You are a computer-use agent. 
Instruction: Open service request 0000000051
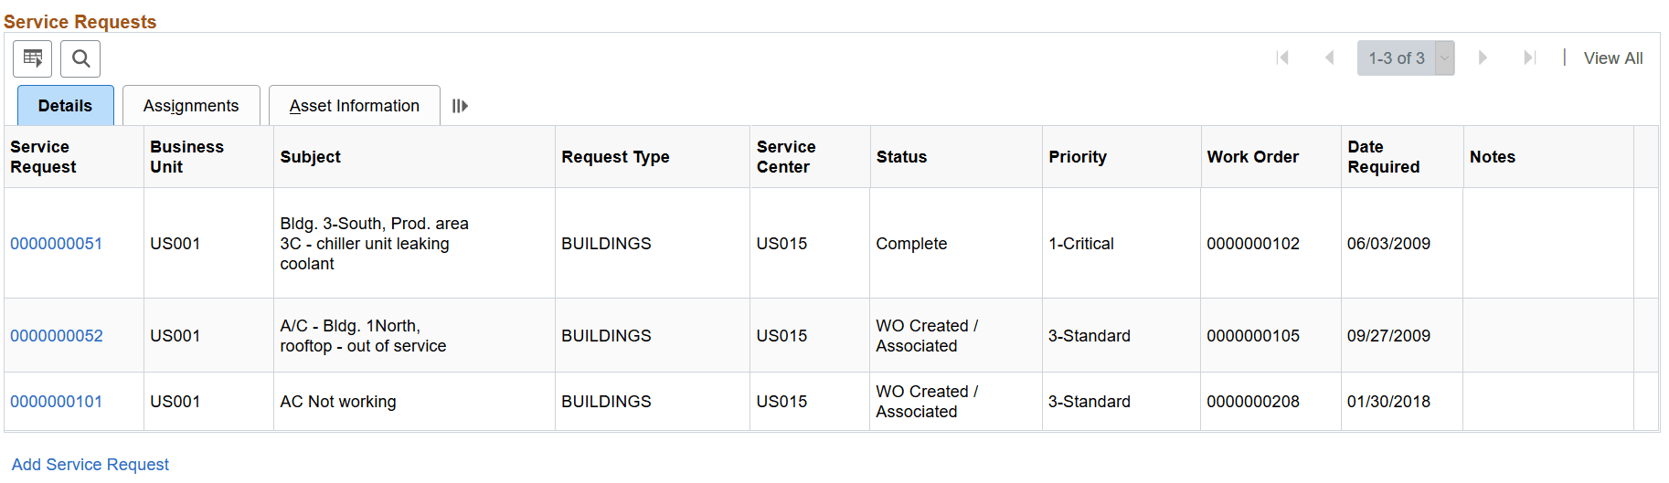tap(57, 244)
